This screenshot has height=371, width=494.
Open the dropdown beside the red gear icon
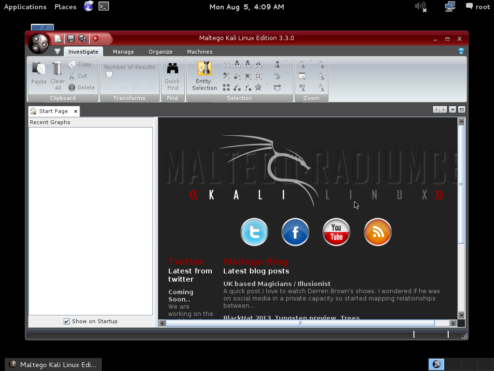click(103, 36)
